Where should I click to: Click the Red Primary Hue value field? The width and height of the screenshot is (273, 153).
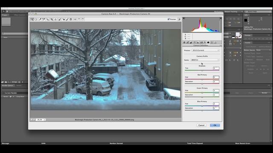(x=216, y=77)
